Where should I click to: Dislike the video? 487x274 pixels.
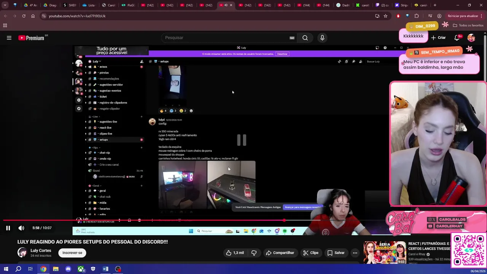[254, 253]
